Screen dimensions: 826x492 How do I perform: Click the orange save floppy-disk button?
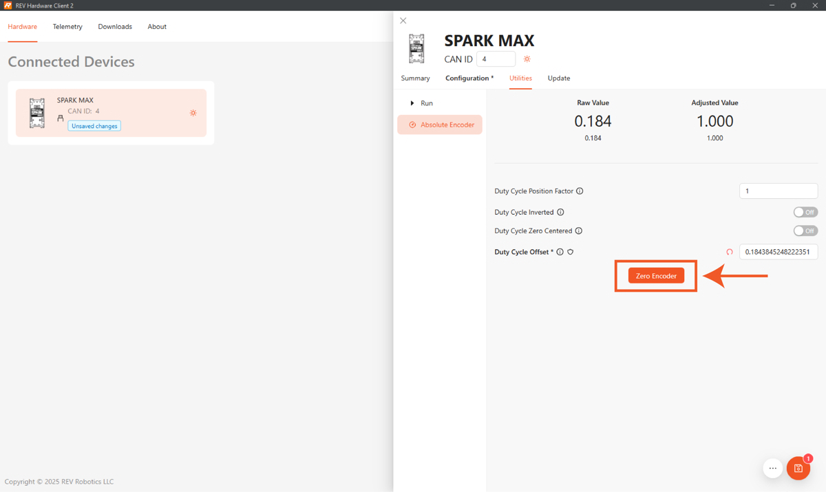798,469
